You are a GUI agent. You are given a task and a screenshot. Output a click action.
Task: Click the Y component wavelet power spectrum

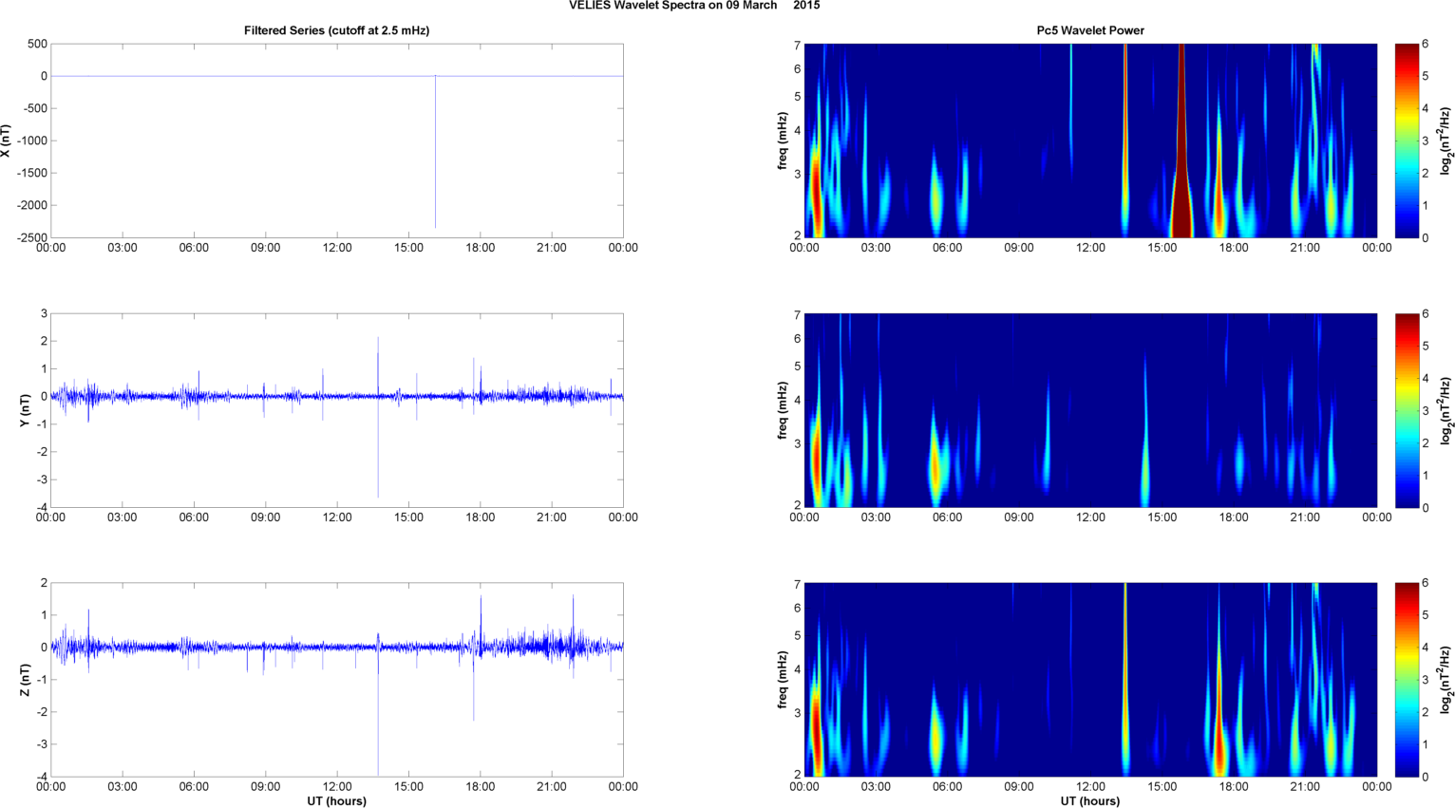pos(1090,410)
